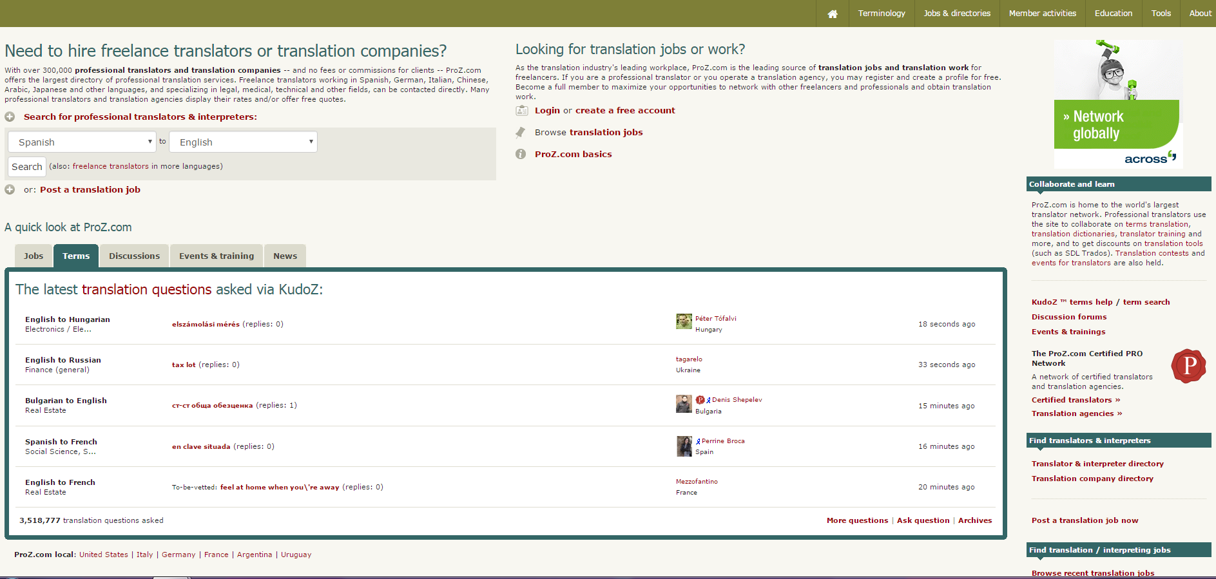Click Post a translation job now link
1216x579 pixels.
pos(1085,520)
